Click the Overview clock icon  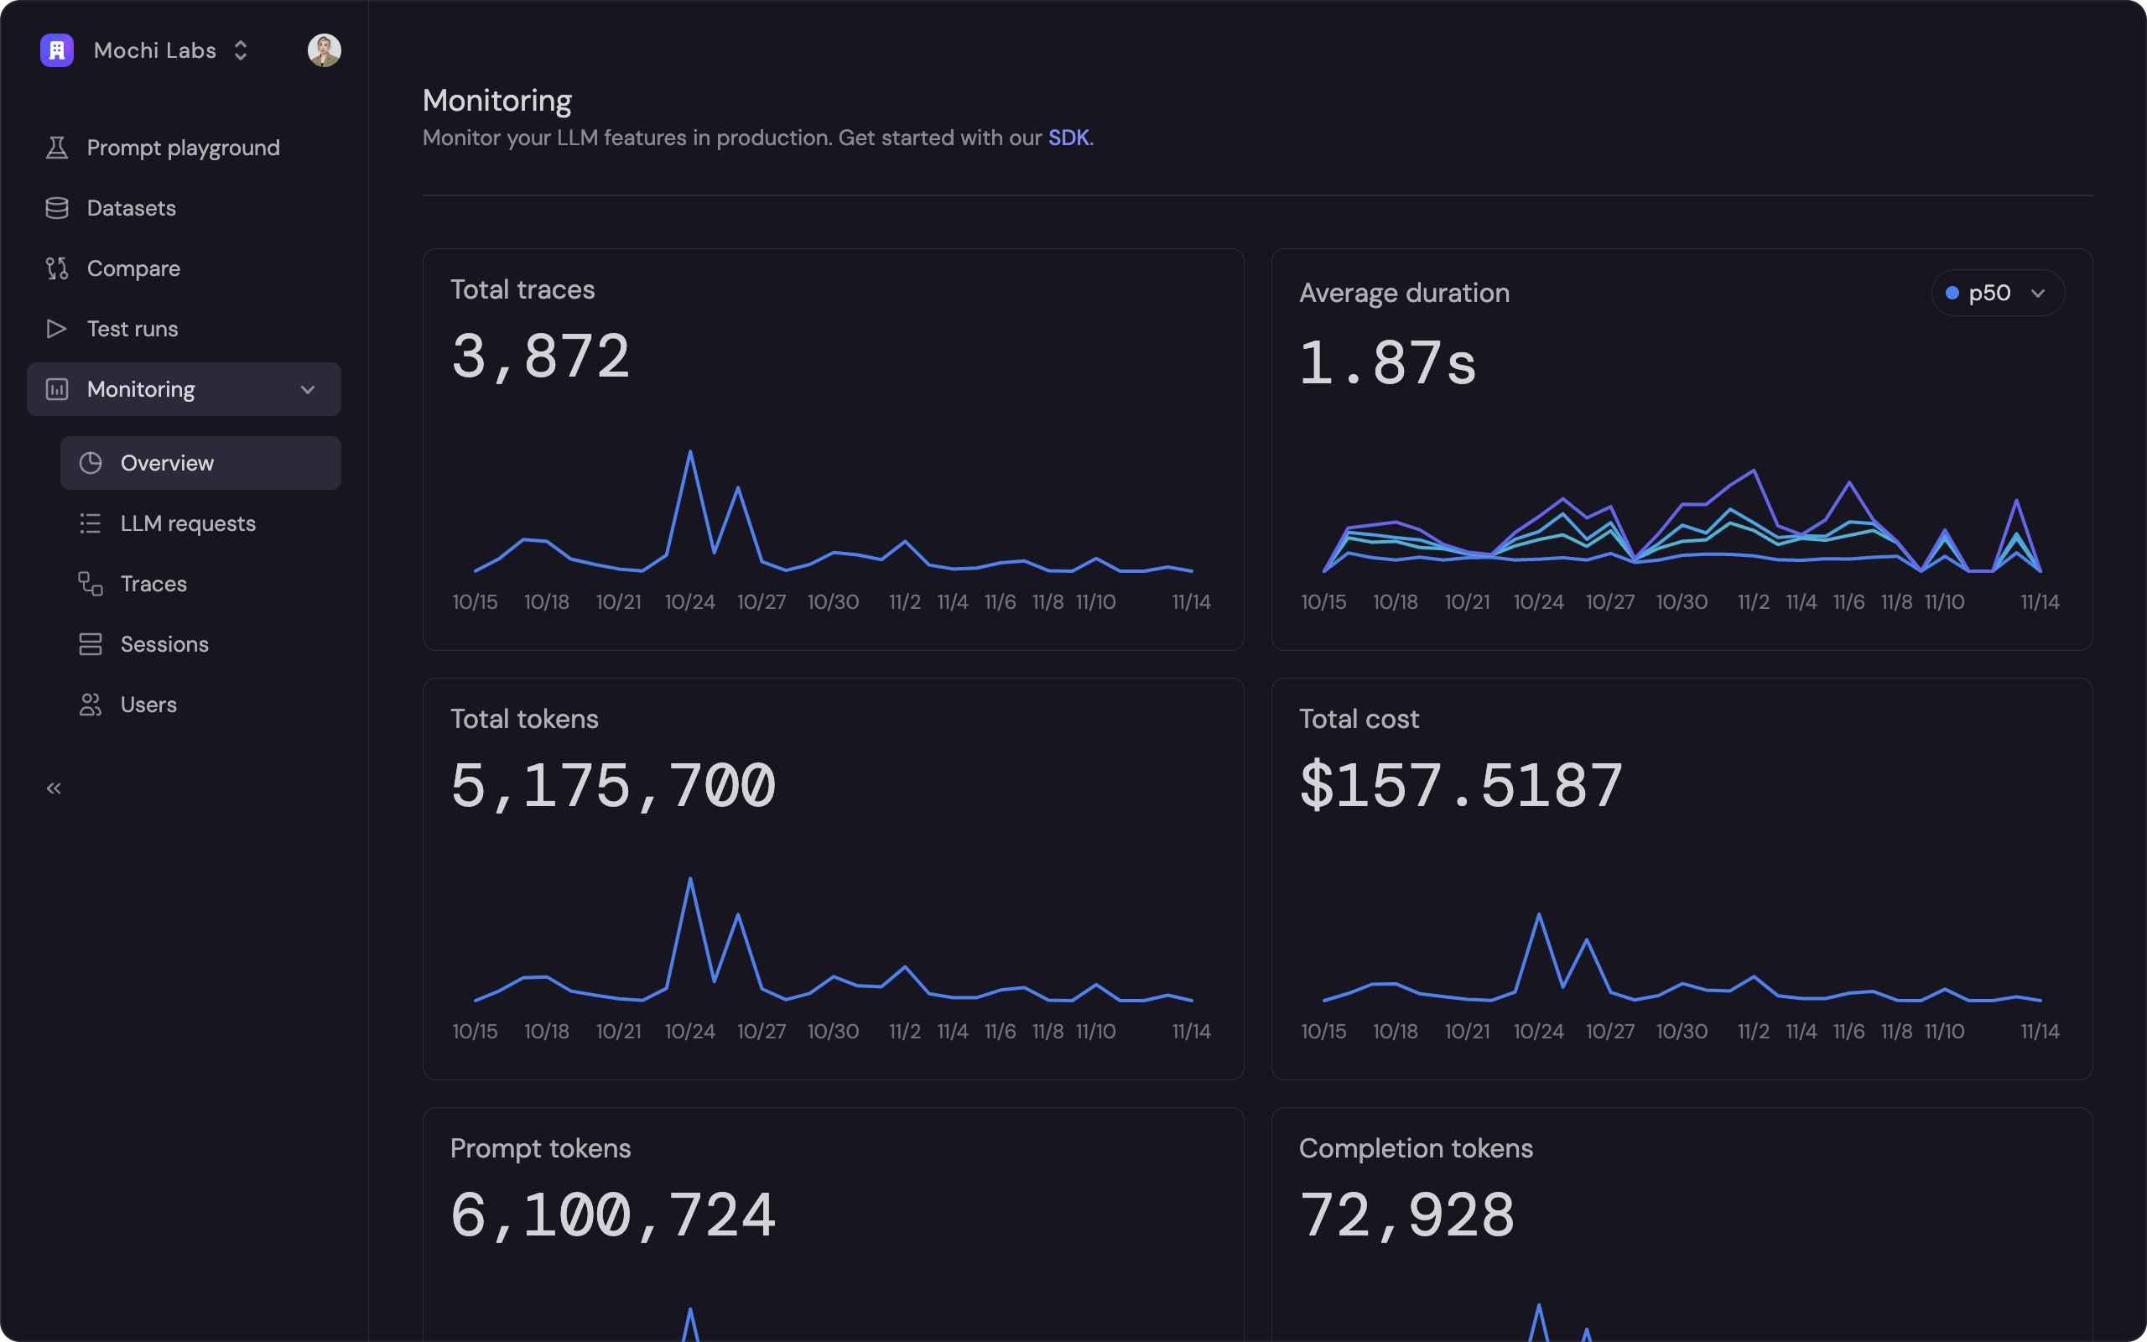click(x=91, y=462)
